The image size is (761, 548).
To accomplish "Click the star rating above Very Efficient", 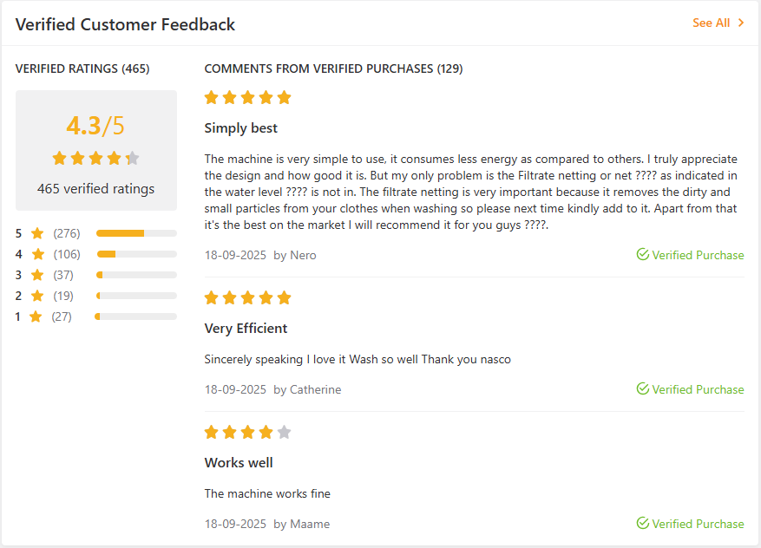I will tap(247, 298).
